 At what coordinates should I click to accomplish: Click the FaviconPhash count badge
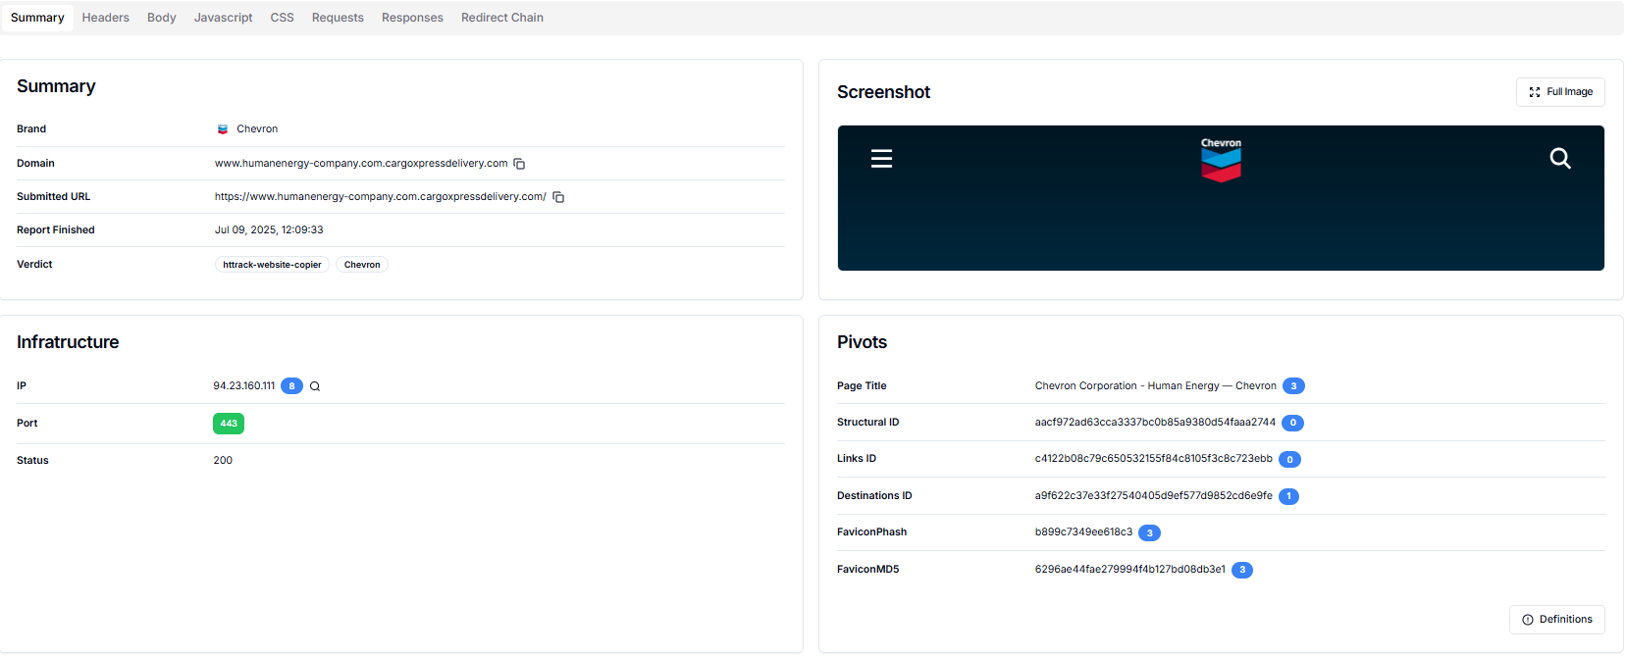coord(1149,533)
